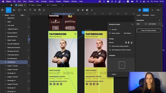The width and height of the screenshot is (166, 93).
Task: Open the Resources tool
Action: [35, 10]
